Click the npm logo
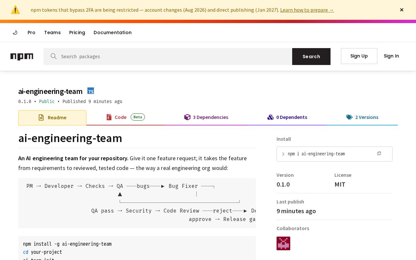The width and height of the screenshot is (416, 260). (22, 57)
